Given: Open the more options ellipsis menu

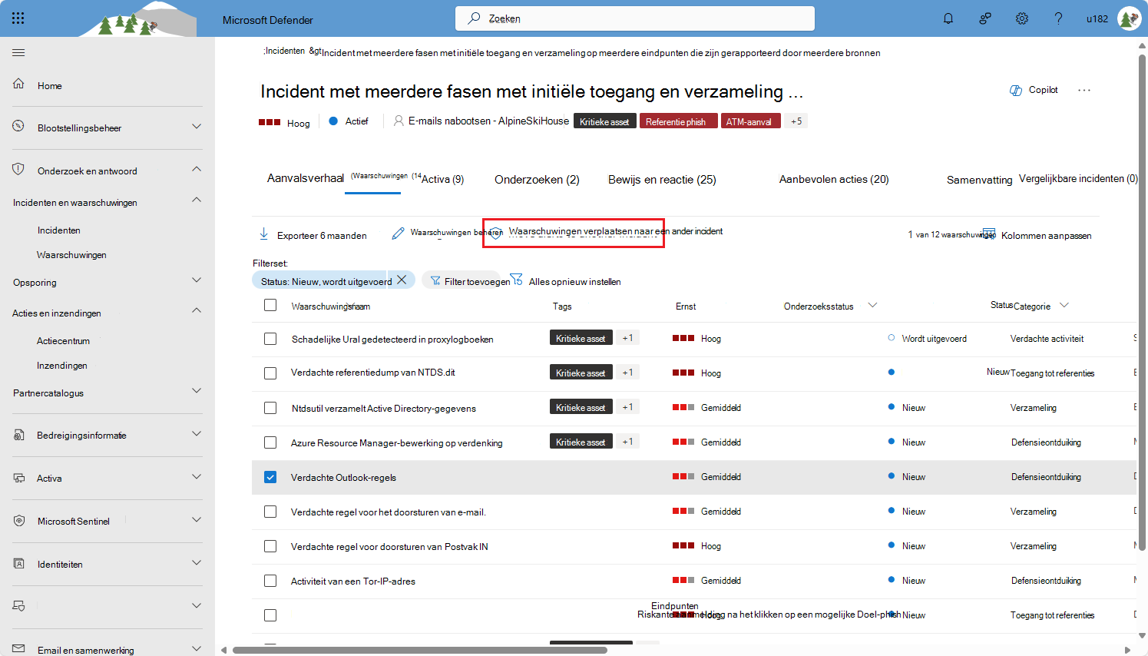Looking at the screenshot, I should tap(1084, 91).
